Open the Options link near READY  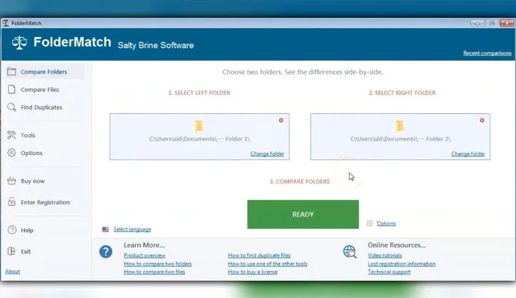pos(386,223)
